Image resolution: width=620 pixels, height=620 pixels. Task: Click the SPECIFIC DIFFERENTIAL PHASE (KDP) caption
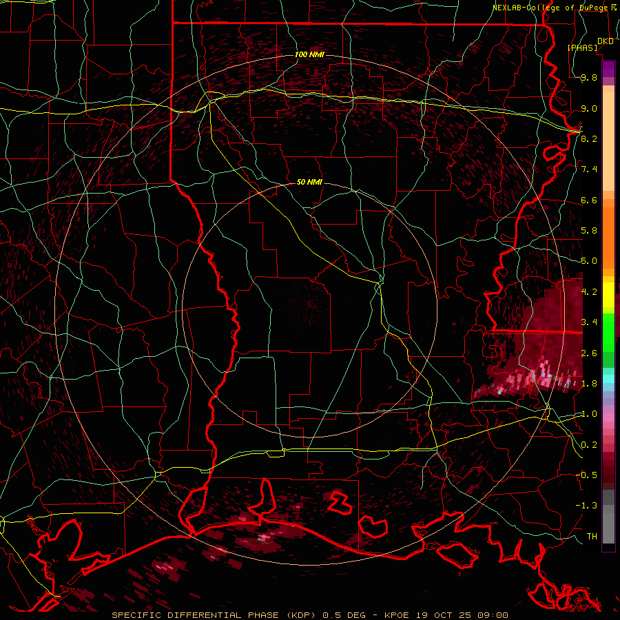[215, 615]
